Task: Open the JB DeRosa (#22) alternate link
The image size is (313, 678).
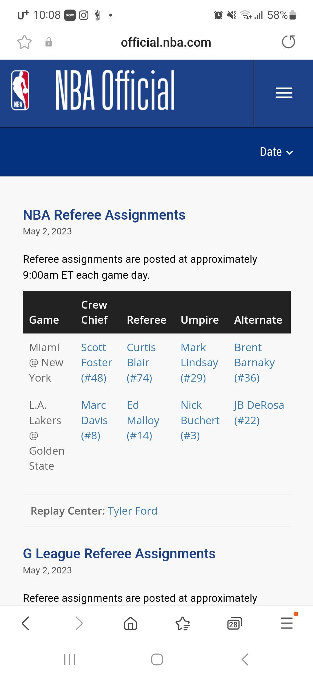Action: pyautogui.click(x=259, y=413)
